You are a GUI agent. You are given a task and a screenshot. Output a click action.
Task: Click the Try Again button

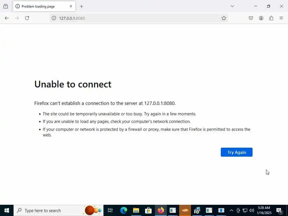click(x=237, y=152)
